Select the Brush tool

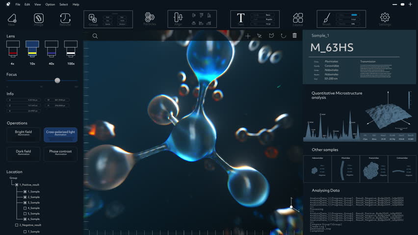point(326,18)
